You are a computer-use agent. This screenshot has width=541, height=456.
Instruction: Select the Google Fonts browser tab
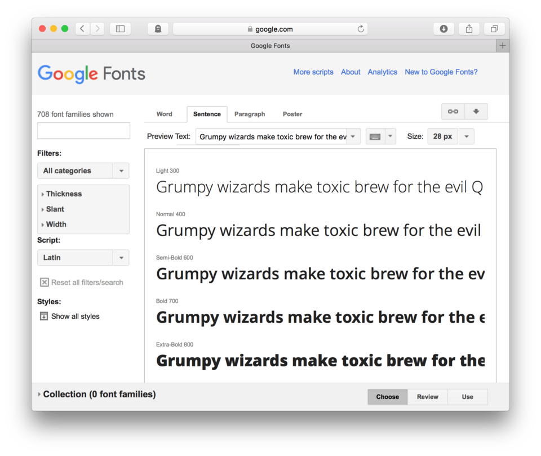click(270, 46)
